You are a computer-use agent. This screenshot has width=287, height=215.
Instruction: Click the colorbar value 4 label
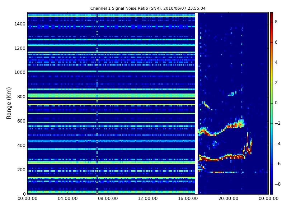pyautogui.click(x=276, y=62)
